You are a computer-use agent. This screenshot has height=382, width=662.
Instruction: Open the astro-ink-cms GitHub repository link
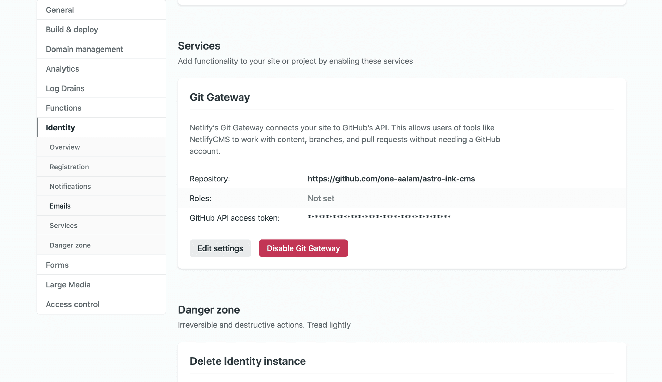point(391,179)
